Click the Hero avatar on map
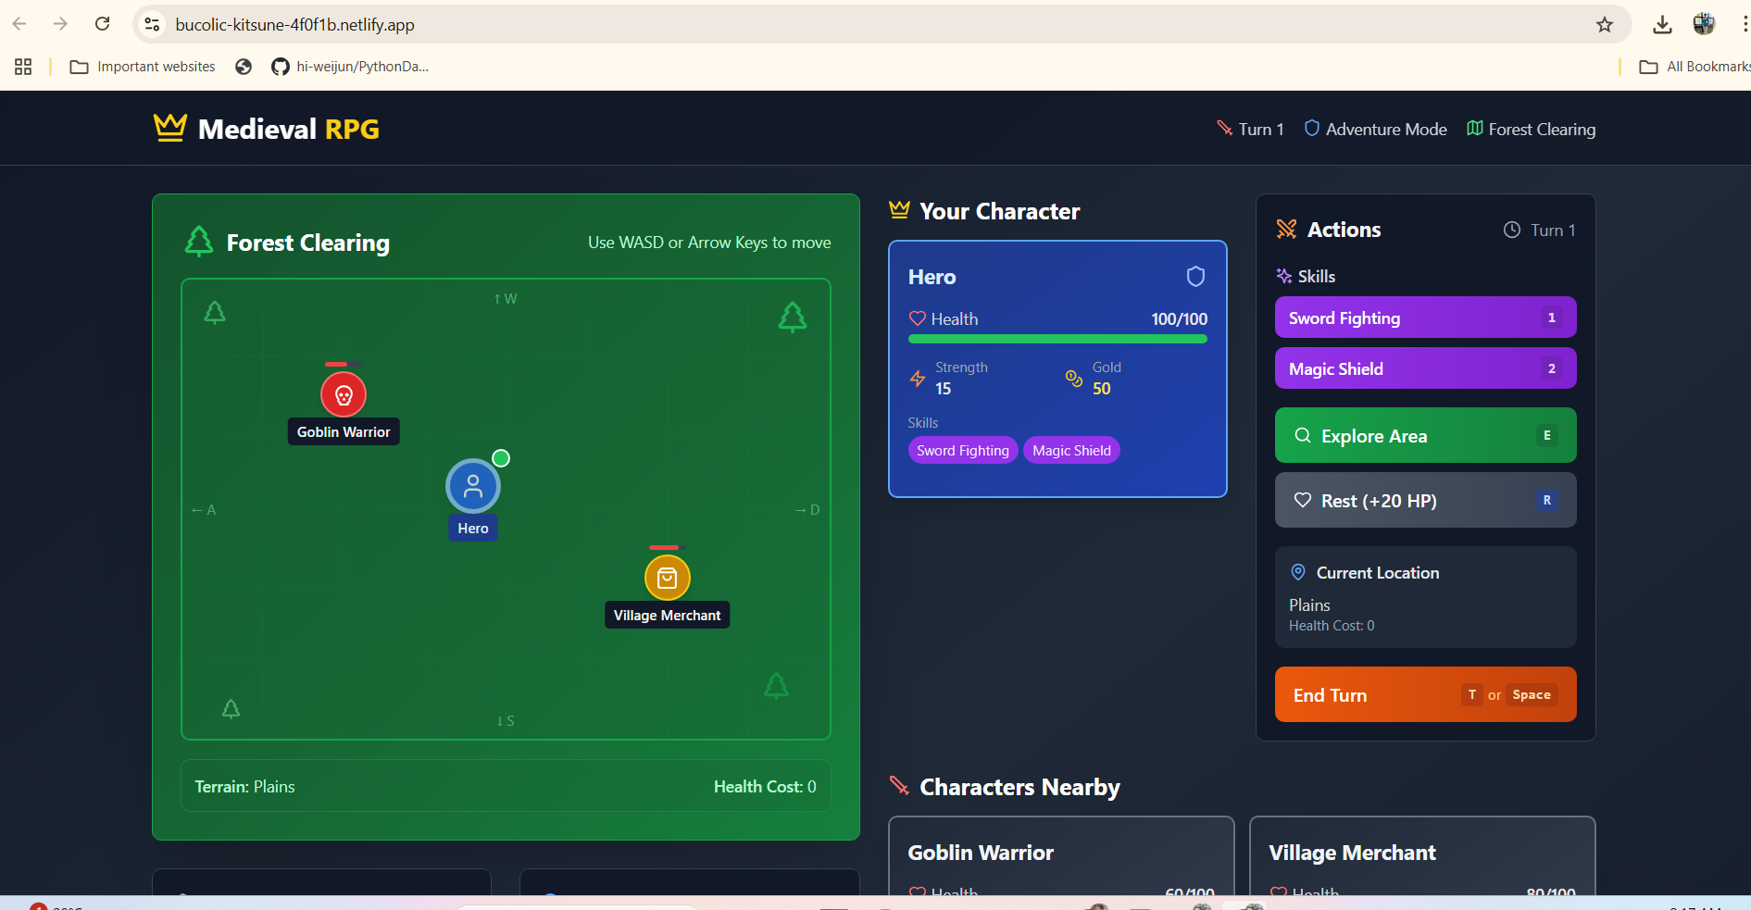The image size is (1751, 910). point(473,486)
